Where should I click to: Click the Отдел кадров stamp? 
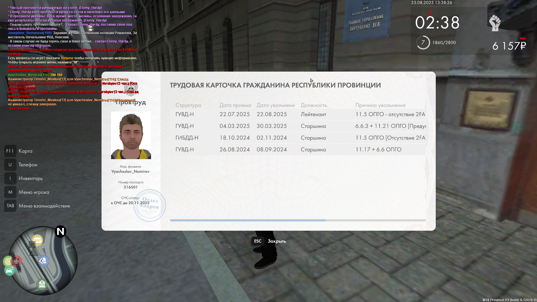[x=150, y=206]
